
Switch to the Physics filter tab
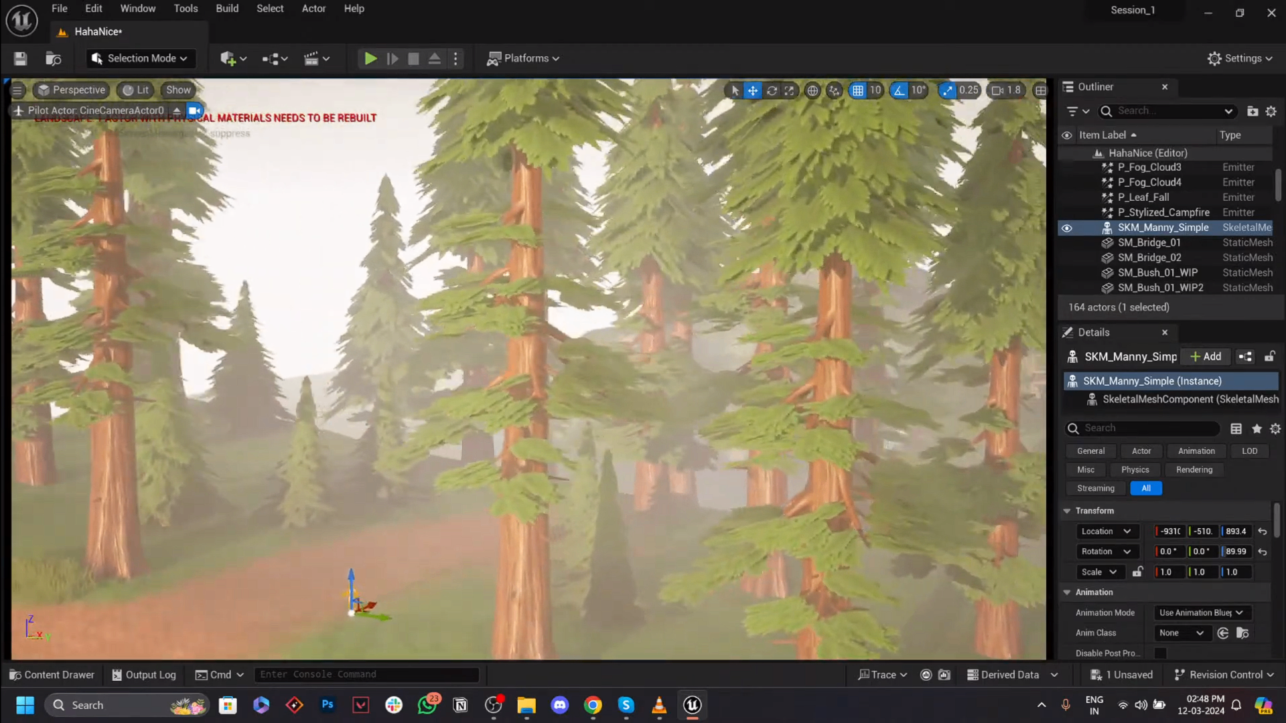1135,470
